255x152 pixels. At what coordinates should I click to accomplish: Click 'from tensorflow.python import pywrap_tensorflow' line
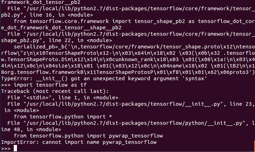coord(88,136)
